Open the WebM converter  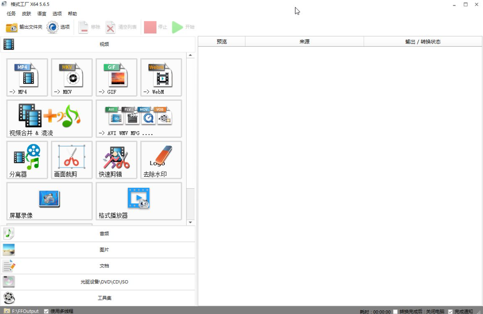161,77
